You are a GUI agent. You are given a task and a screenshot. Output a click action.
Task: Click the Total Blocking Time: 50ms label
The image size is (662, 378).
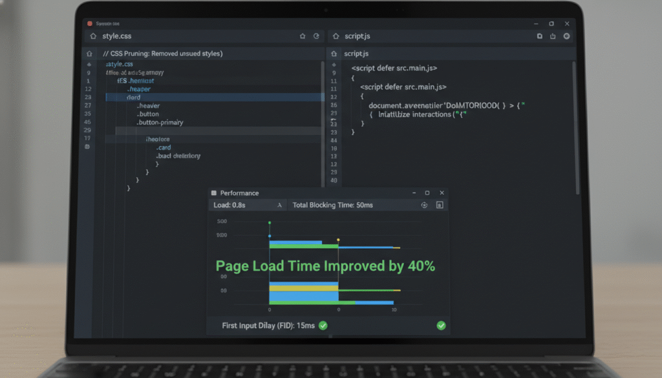[332, 205]
